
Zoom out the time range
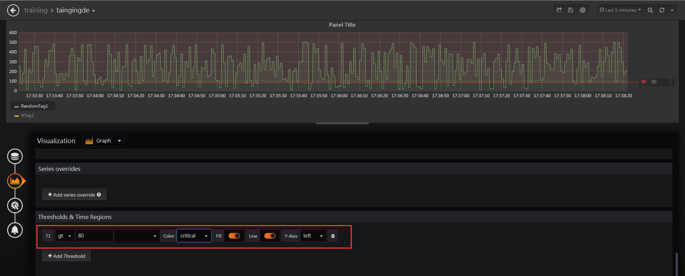(x=650, y=10)
